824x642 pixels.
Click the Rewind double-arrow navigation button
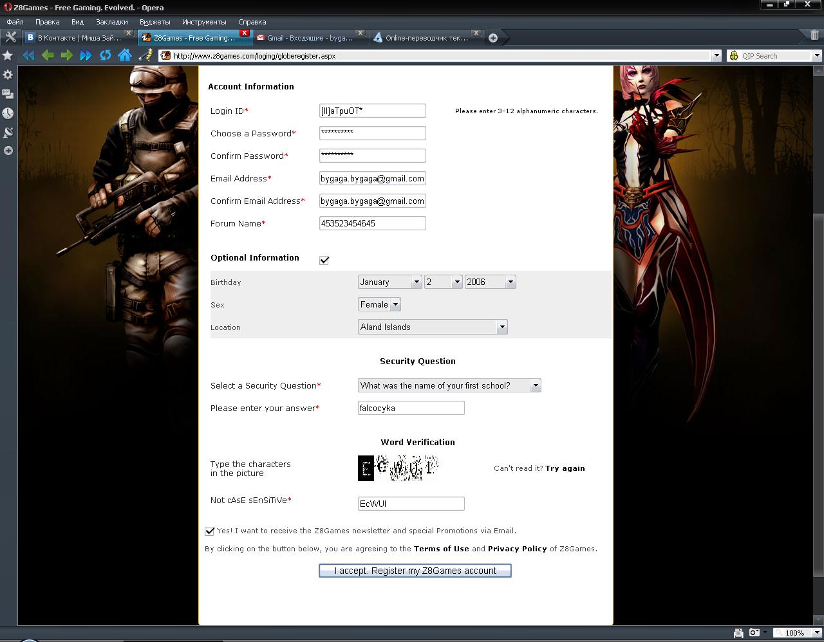pos(28,55)
